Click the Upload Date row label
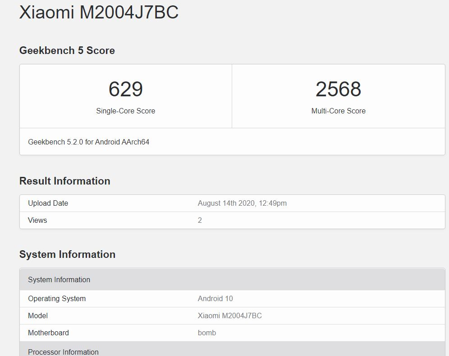Image resolution: width=449 pixels, height=356 pixels. coord(48,203)
